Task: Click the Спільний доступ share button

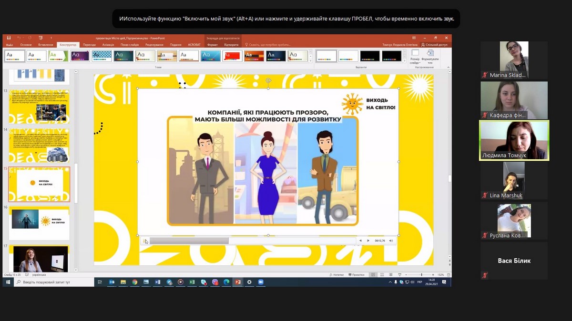Action: [x=434, y=45]
